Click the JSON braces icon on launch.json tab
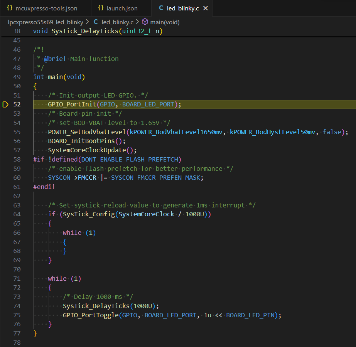 point(100,8)
